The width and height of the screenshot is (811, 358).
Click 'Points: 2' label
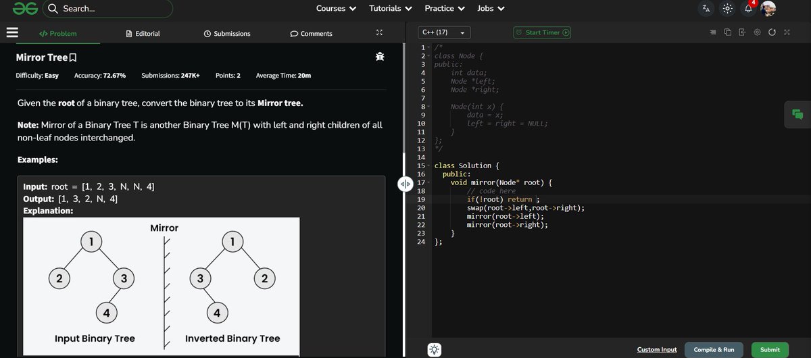tap(228, 76)
